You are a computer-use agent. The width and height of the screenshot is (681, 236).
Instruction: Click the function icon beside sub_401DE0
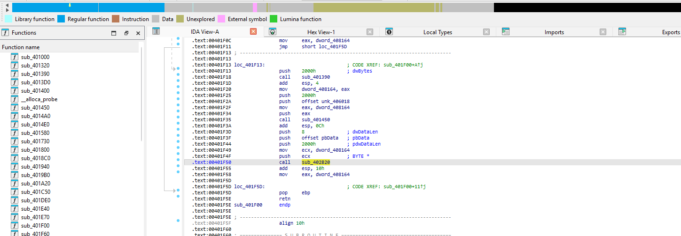(x=15, y=200)
